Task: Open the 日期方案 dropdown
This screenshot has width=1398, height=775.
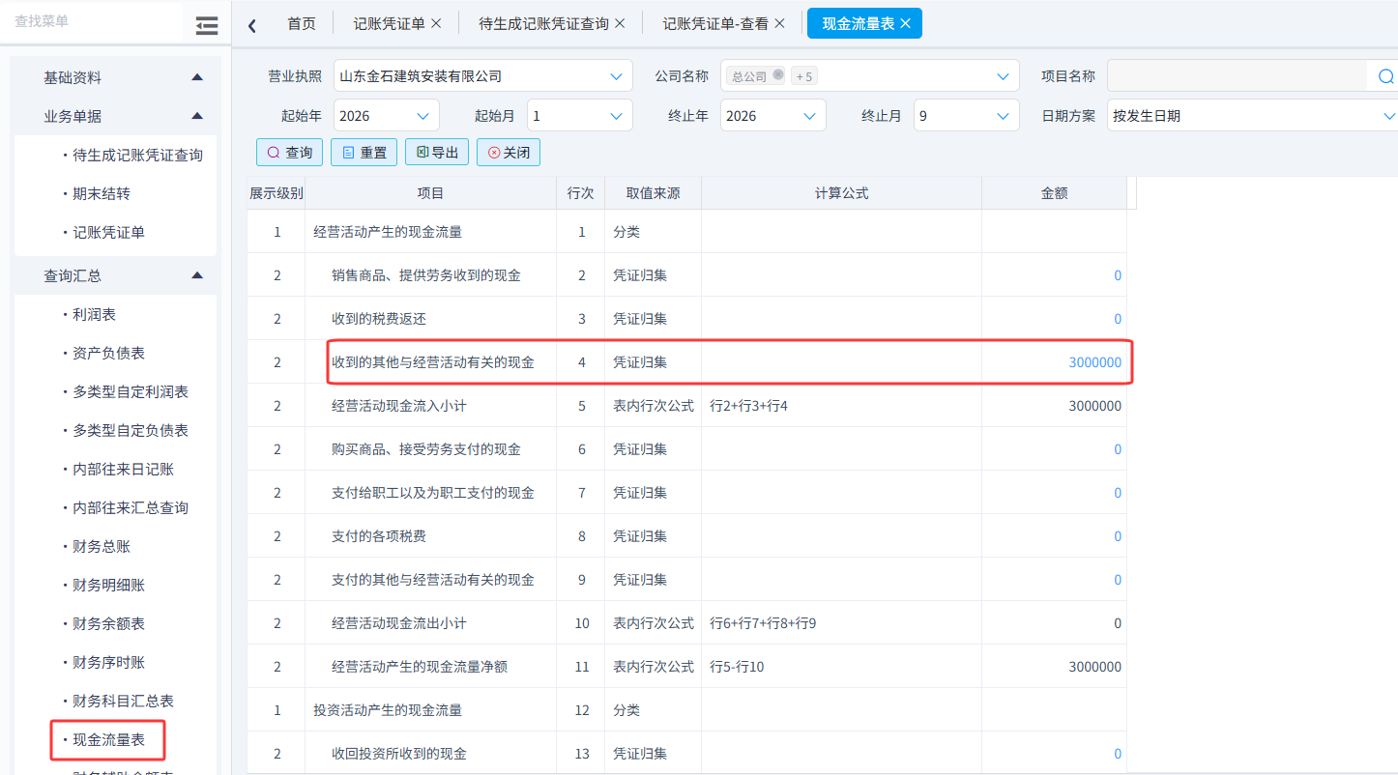Action: click(1388, 116)
